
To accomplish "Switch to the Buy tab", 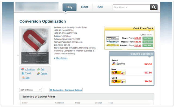I will click(x=69, y=7).
